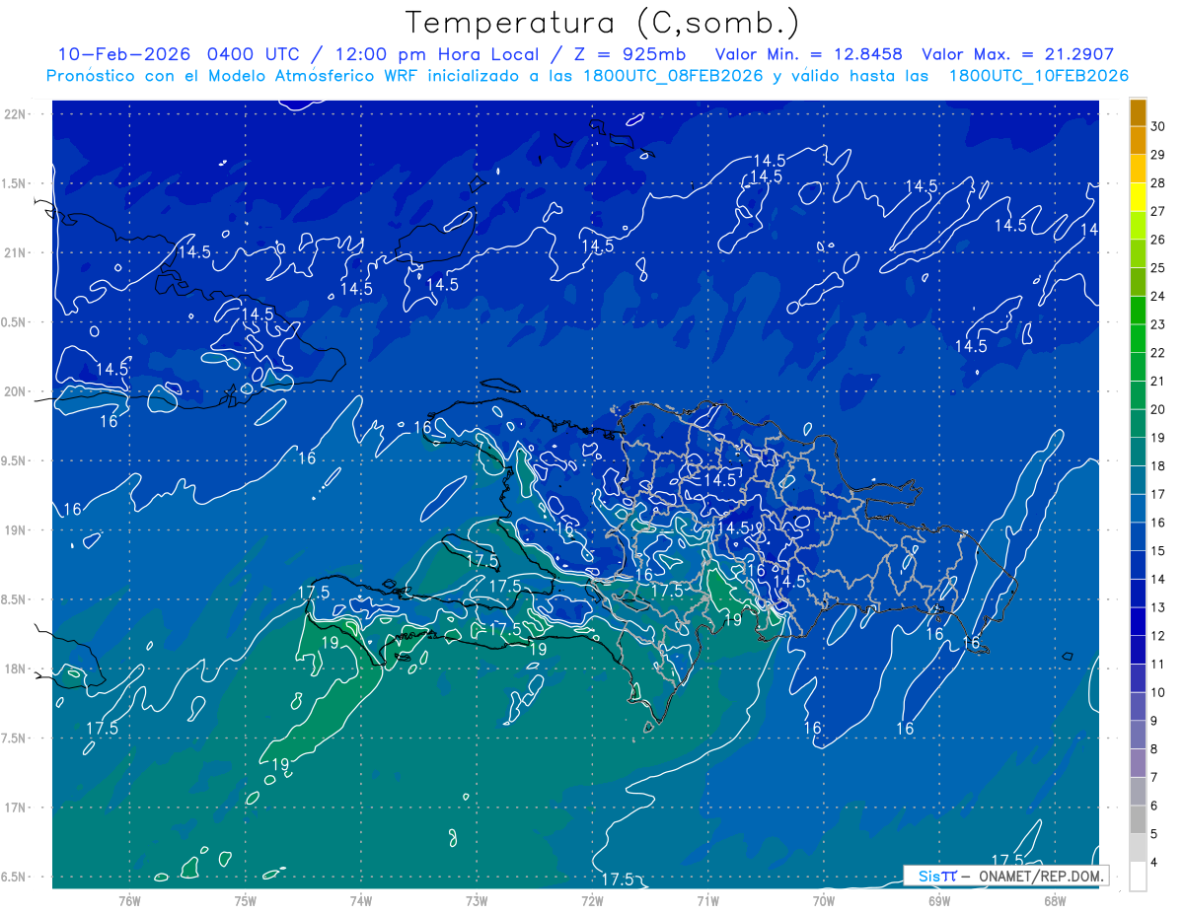Click the 17N latitude axis label
This screenshot has width=1184, height=914.
[x=17, y=808]
